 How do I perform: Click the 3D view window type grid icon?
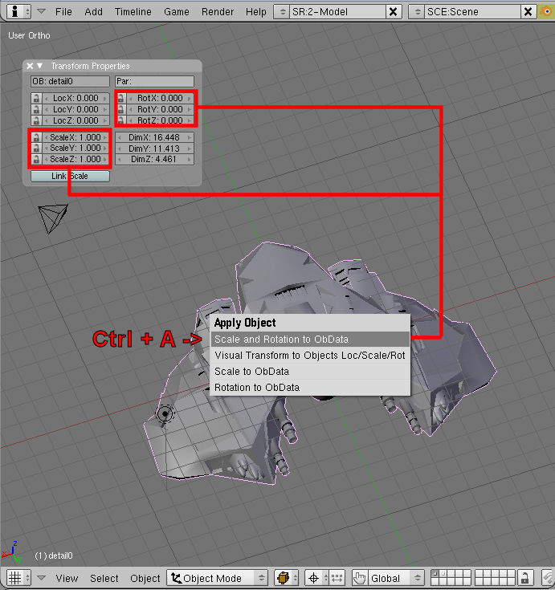pyautogui.click(x=15, y=578)
